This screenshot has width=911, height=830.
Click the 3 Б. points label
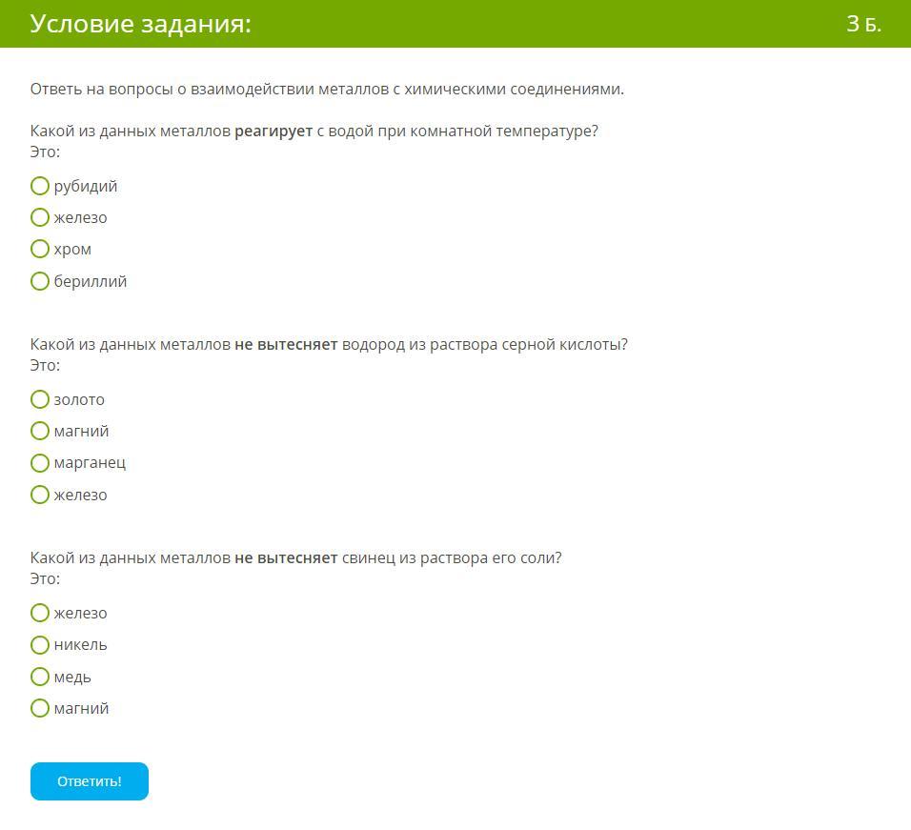(x=863, y=24)
